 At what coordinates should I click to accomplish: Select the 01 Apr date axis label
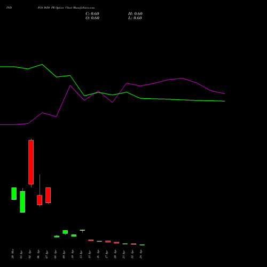pos(21,254)
